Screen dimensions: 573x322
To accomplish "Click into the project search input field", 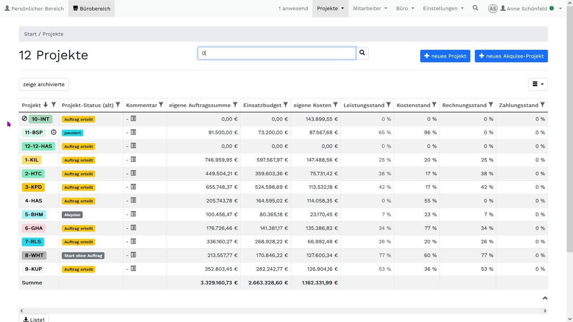I will 277,53.
